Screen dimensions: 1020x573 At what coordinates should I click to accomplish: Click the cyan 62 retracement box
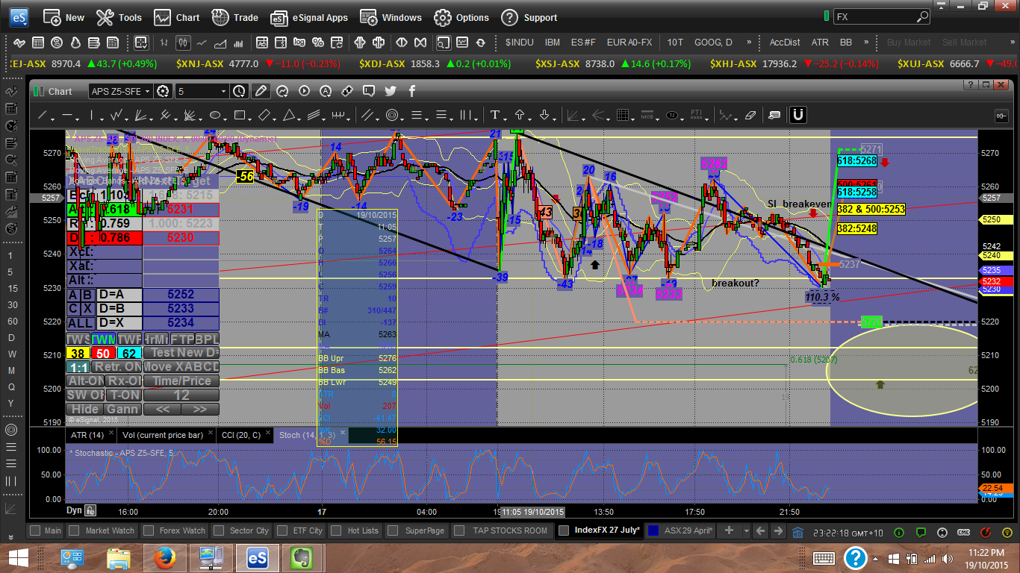pyautogui.click(x=128, y=353)
